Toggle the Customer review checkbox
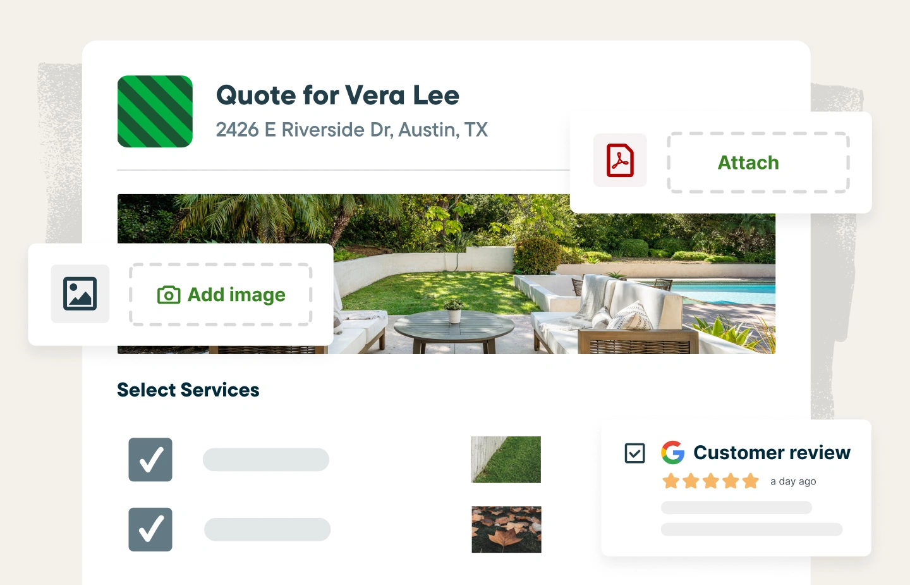 [x=634, y=453]
